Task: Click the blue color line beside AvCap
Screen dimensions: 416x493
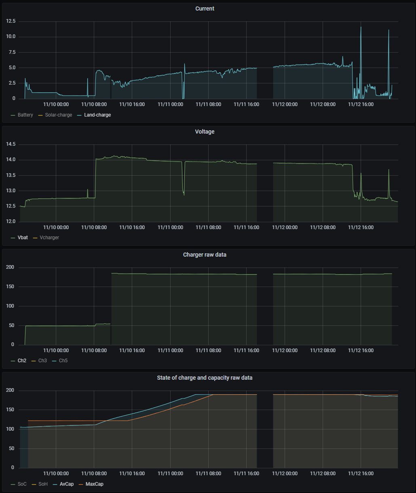Action: [x=55, y=484]
